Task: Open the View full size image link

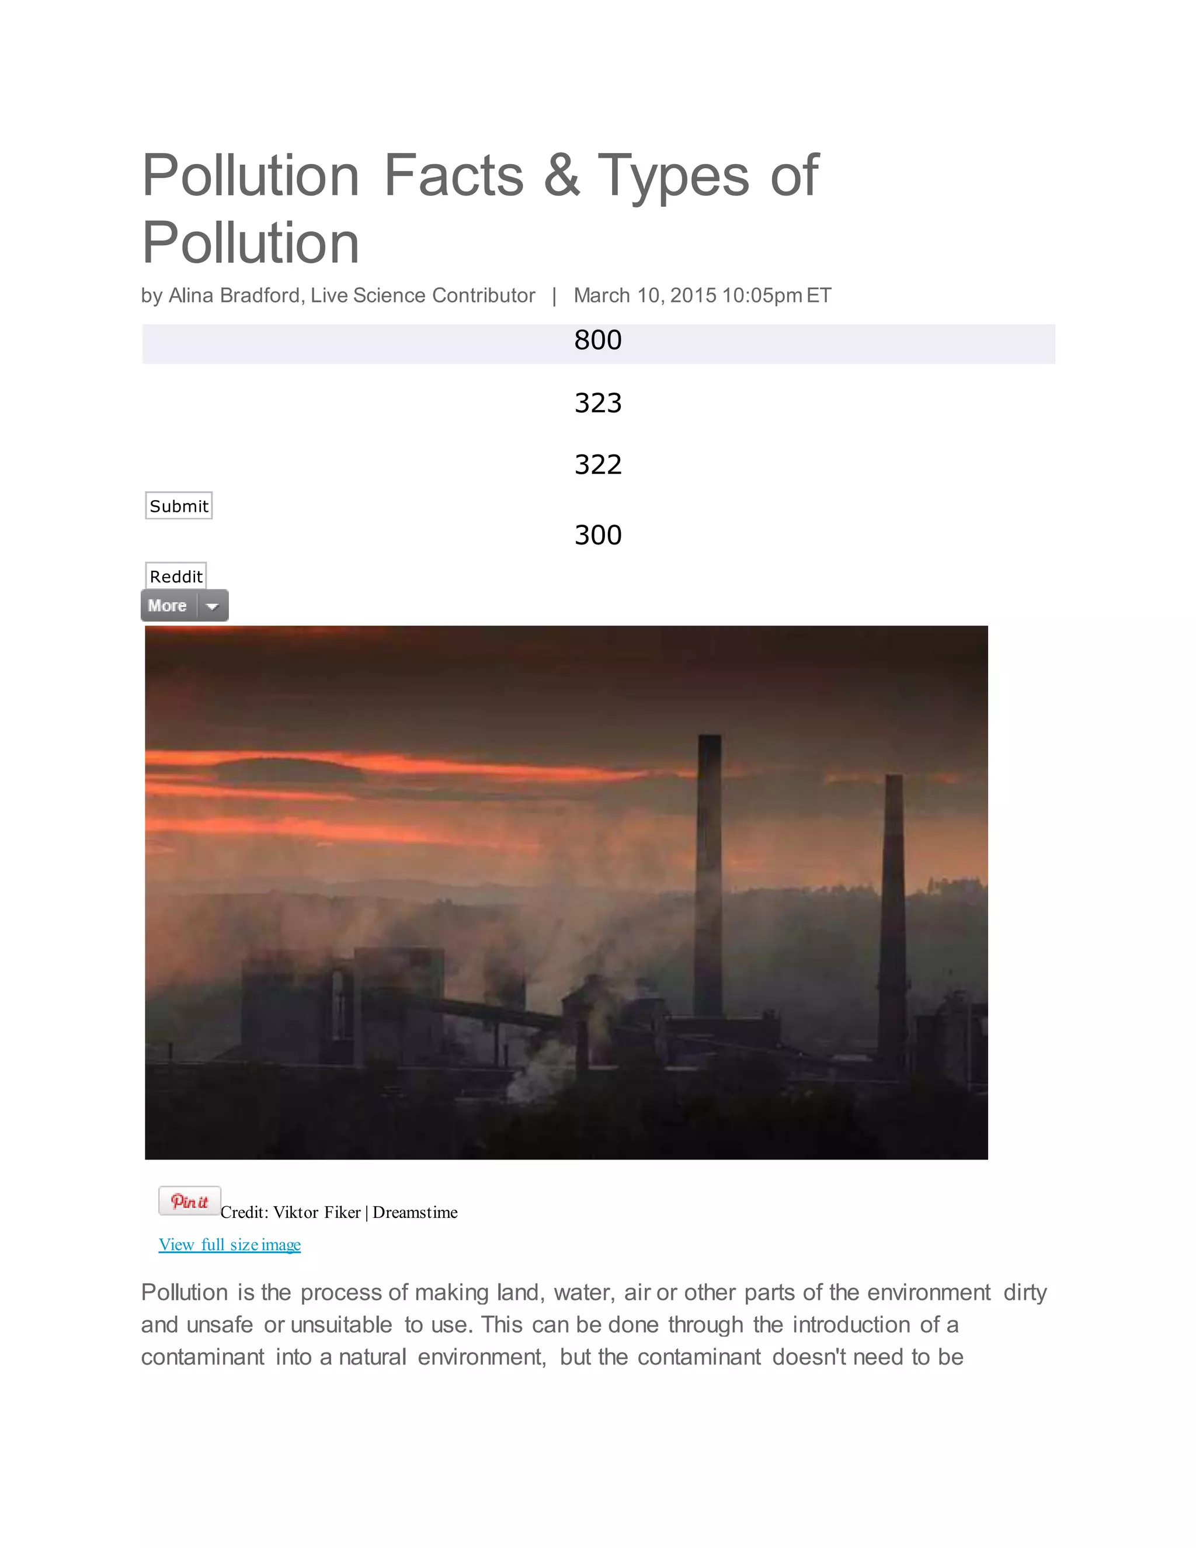Action: tap(230, 1245)
